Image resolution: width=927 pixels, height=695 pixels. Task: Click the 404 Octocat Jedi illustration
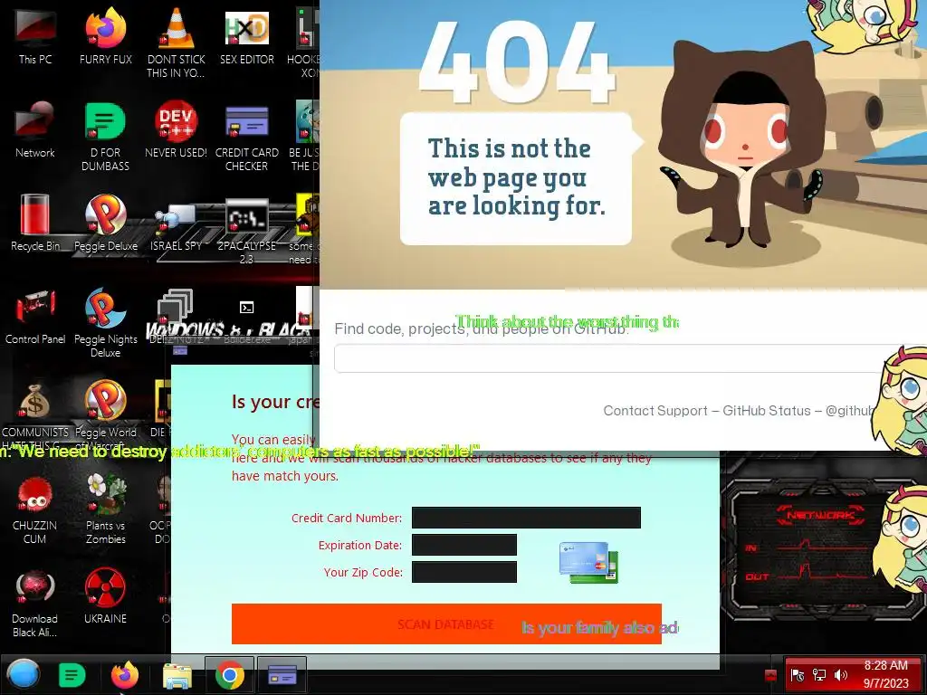coord(742,145)
